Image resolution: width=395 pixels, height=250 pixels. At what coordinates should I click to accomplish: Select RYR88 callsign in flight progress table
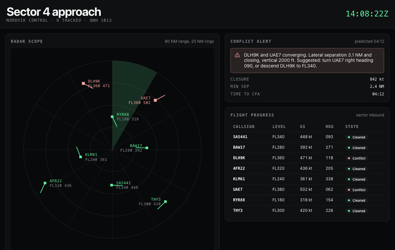(239, 200)
